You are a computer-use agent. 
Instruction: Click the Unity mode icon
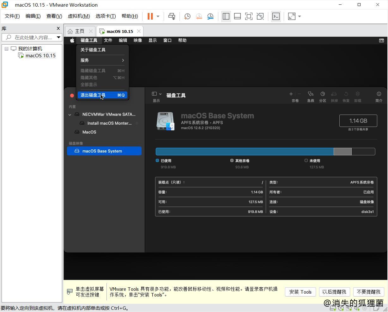pyautogui.click(x=260, y=16)
